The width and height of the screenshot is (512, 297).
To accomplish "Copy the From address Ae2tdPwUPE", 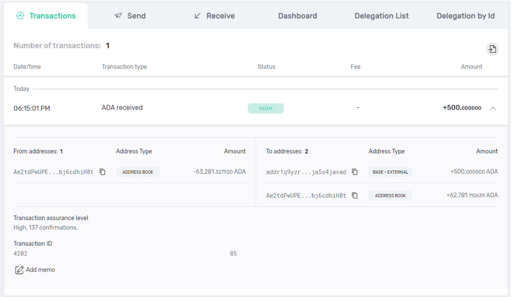I will [x=102, y=172].
